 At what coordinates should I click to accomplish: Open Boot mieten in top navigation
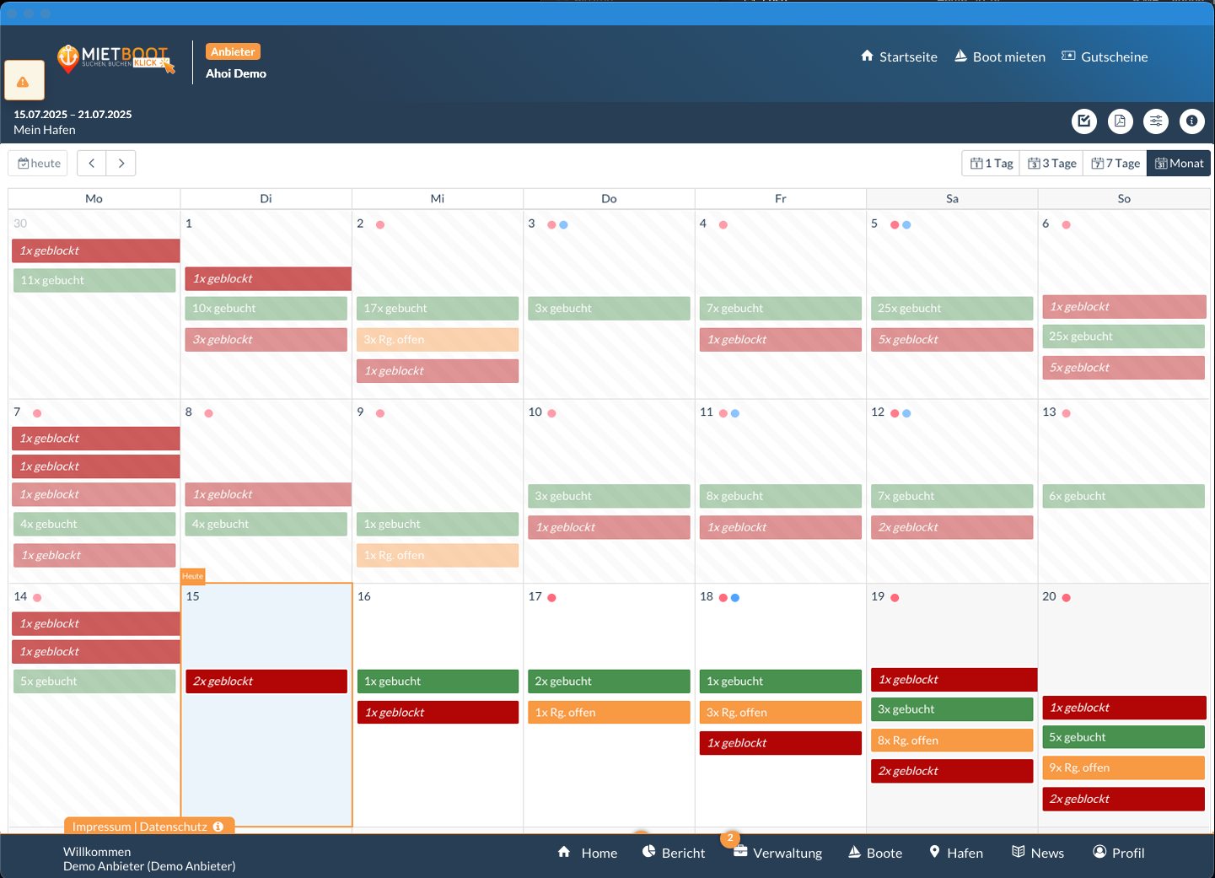click(x=1000, y=57)
